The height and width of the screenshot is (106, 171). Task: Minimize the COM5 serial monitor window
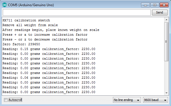coord(145,5)
